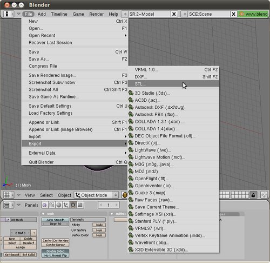
Task: Click the Set Solid button
Action: click(x=29, y=255)
